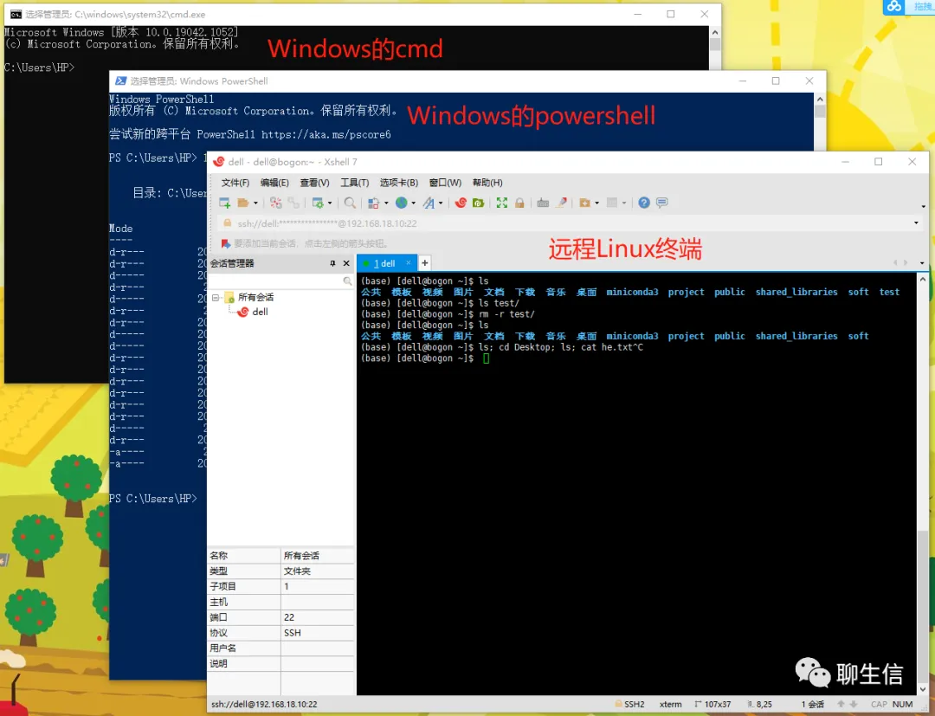Pin the session manager panel
Viewport: 935px width, 716px height.
[332, 263]
